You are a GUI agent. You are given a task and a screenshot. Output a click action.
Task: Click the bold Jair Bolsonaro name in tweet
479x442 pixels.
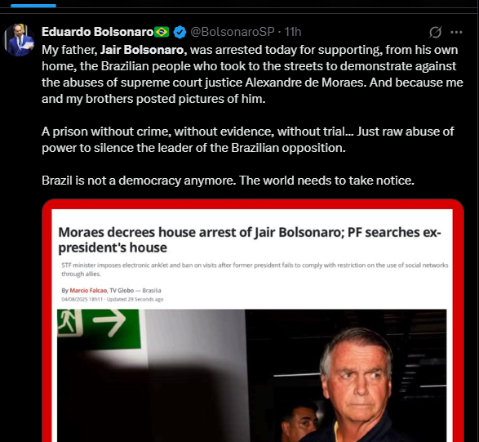[x=144, y=50]
